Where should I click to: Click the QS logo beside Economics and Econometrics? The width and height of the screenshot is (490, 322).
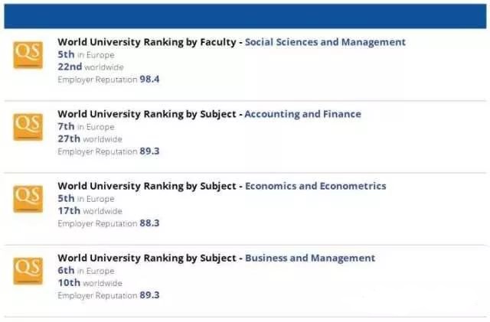pos(28,199)
